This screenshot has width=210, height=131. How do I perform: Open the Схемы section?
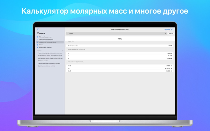click(41, 45)
